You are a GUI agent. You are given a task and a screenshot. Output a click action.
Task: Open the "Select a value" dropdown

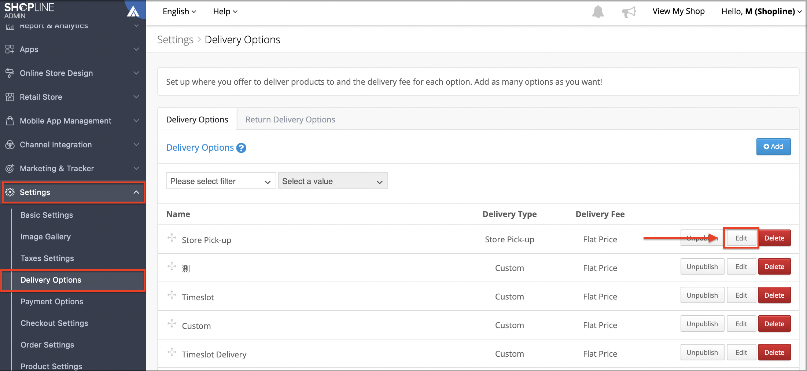tap(333, 181)
